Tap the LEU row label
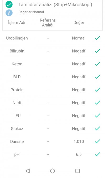105x178 pixels. point(17,116)
